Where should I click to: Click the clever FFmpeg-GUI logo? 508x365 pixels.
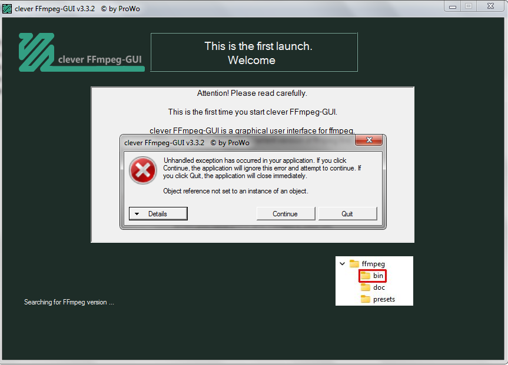[x=82, y=52]
